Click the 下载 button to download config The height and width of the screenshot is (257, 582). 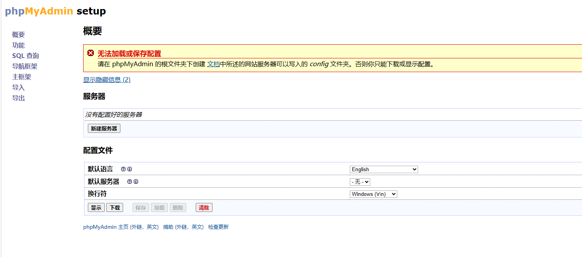coord(115,208)
